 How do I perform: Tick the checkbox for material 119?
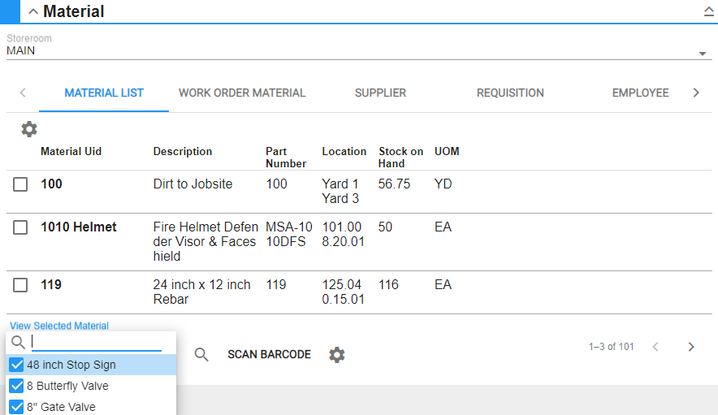pyautogui.click(x=20, y=286)
